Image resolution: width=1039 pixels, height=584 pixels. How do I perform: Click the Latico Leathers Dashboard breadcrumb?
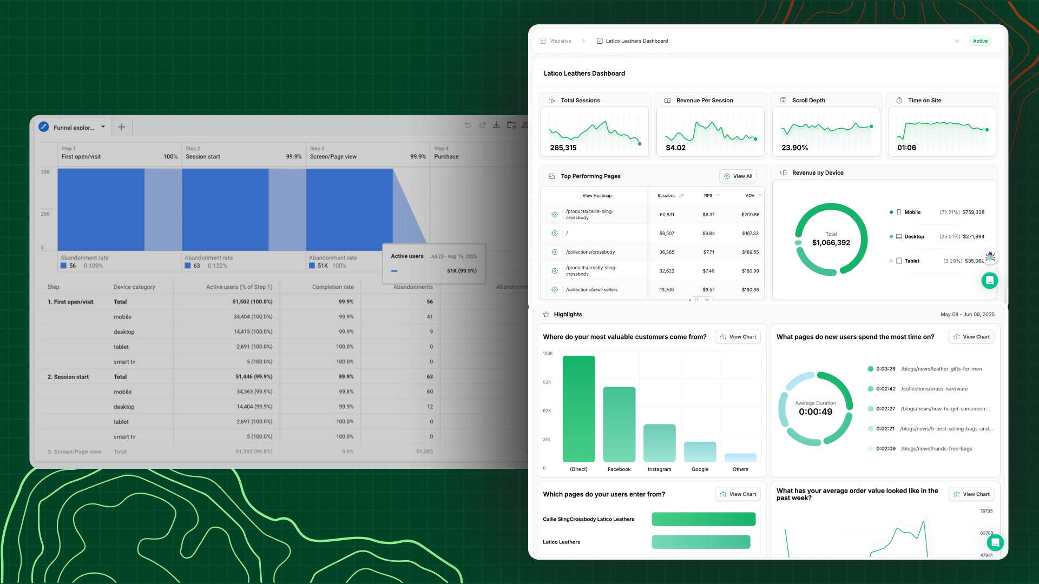(637, 41)
